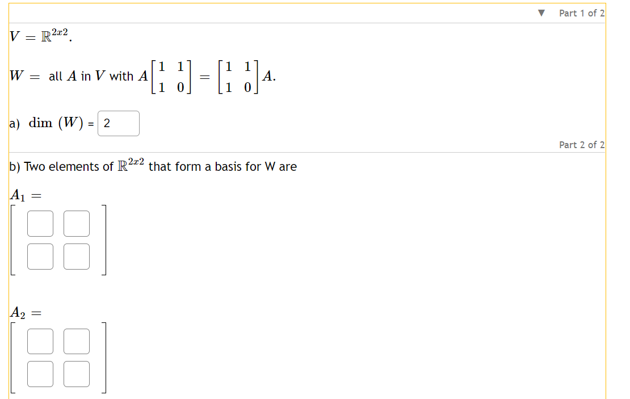Click the dim(W) answer box showing 2
This screenshot has width=630, height=399.
(x=118, y=123)
